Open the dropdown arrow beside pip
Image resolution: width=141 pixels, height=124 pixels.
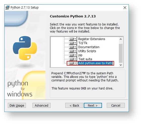point(75,55)
